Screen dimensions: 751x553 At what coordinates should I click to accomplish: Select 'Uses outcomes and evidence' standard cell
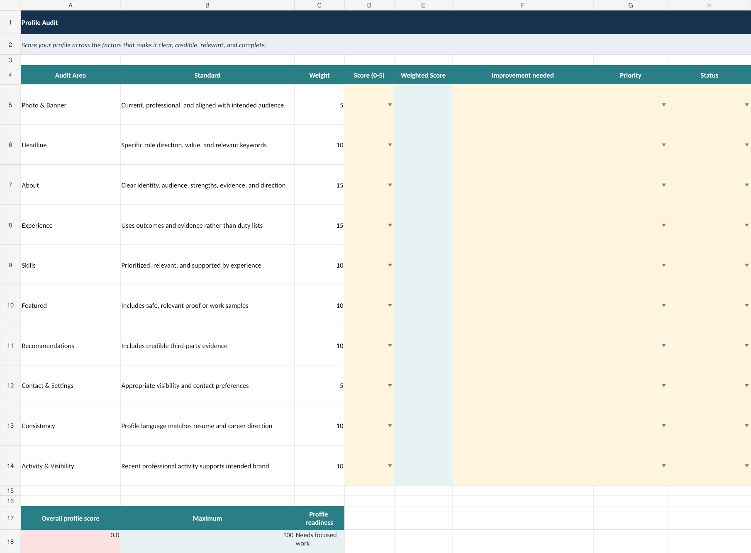207,225
